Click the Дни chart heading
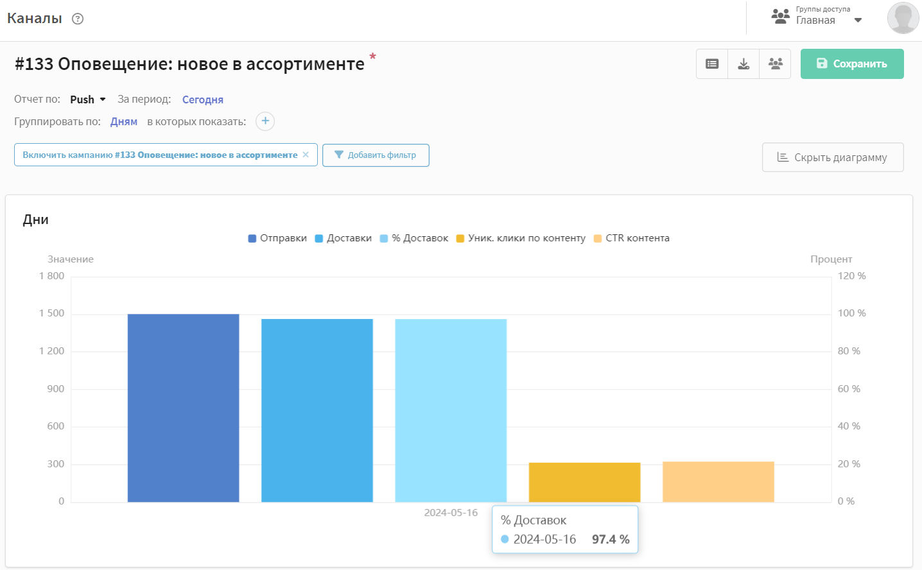This screenshot has width=922, height=570. [36, 220]
